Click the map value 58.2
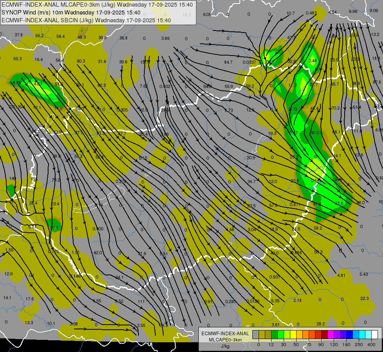 coord(318,228)
